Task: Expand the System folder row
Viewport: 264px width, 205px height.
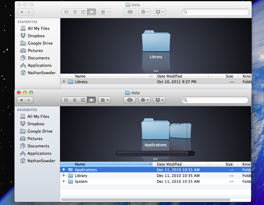Action: pos(64,181)
